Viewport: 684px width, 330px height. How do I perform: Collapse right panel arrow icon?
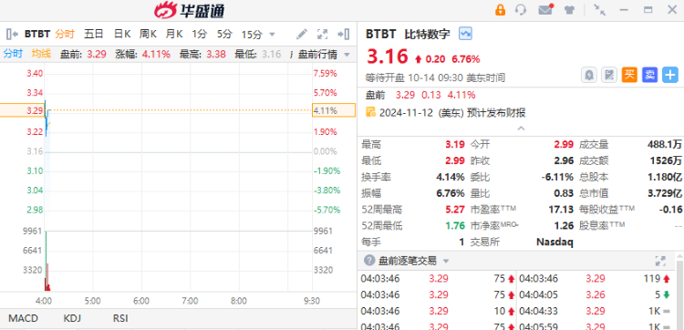344,34
